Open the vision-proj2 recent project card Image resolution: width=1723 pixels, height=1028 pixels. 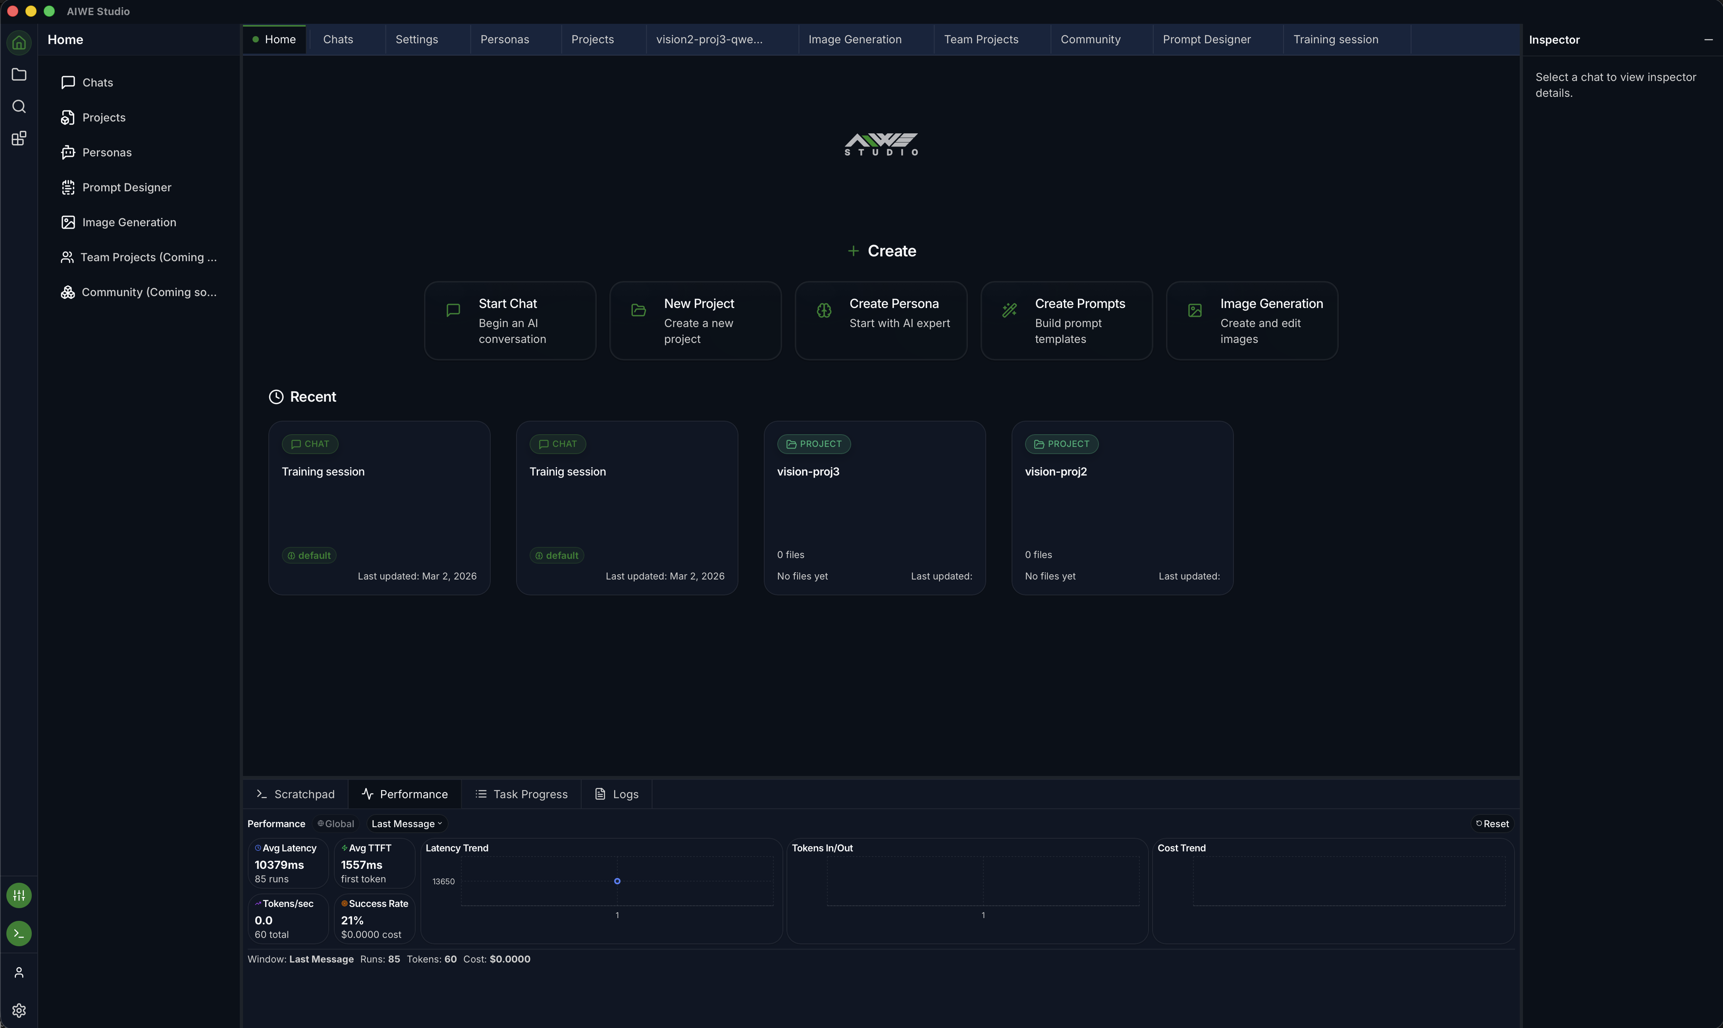pyautogui.click(x=1122, y=508)
